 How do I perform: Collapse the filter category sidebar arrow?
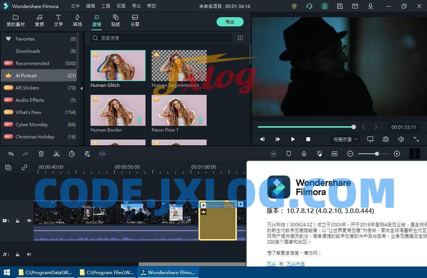point(81,88)
